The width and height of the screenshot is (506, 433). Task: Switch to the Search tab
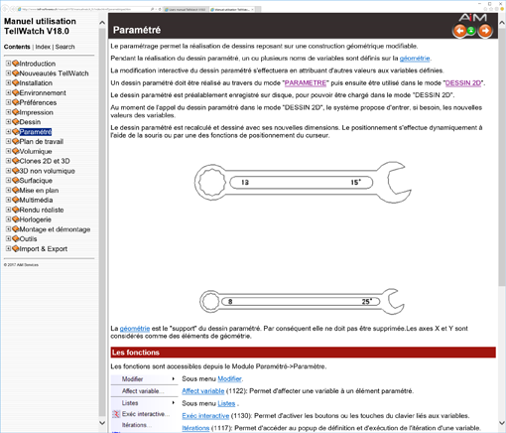(64, 47)
